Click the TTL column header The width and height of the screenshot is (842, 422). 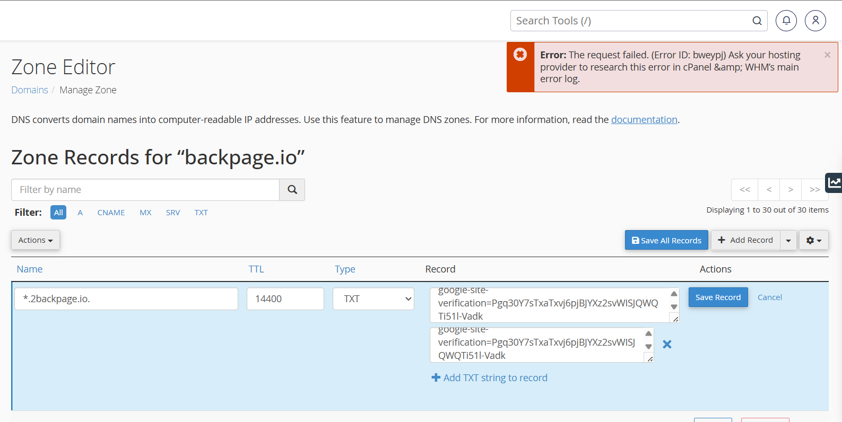[256, 269]
